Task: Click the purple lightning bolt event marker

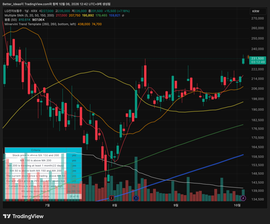Action: point(243,198)
